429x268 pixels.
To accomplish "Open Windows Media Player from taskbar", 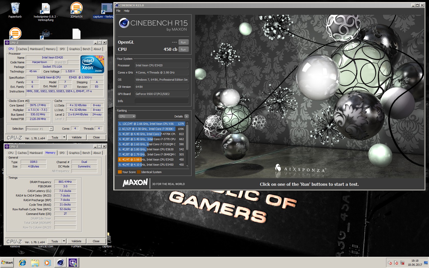I will [x=47, y=262].
